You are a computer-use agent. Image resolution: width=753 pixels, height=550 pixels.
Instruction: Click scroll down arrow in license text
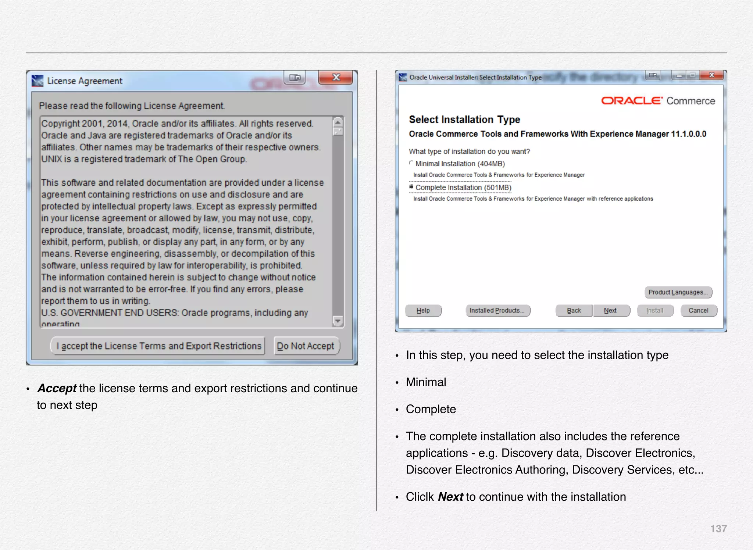tap(338, 321)
